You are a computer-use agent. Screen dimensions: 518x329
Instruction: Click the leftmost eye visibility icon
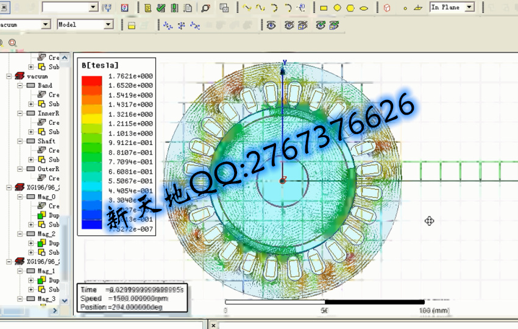point(271,25)
